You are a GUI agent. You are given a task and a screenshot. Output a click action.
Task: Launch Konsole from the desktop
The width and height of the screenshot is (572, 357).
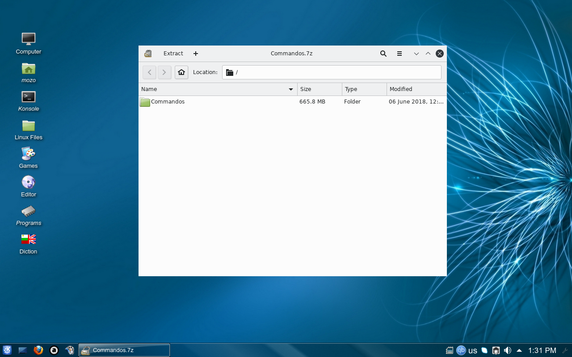[29, 101]
